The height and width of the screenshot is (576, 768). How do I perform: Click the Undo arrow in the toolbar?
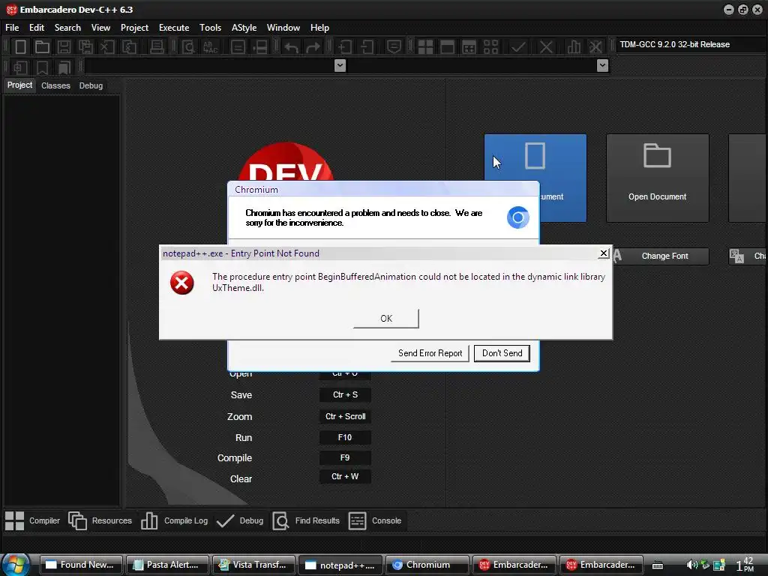[x=292, y=47]
